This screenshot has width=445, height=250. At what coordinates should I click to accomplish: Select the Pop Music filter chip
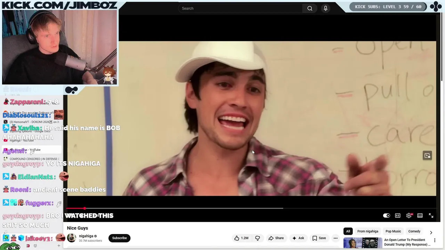point(393,231)
